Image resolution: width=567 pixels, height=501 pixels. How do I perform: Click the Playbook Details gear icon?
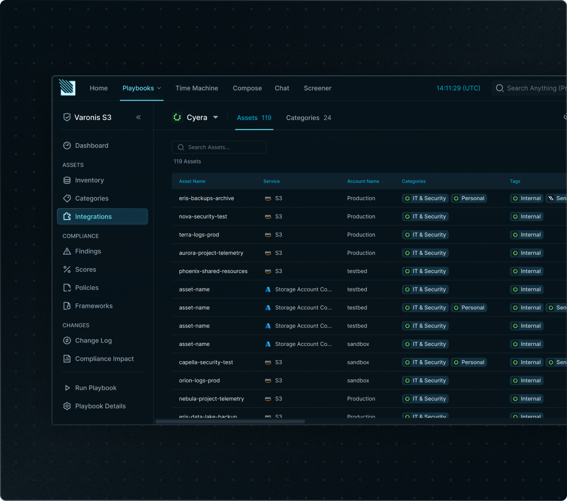(67, 406)
